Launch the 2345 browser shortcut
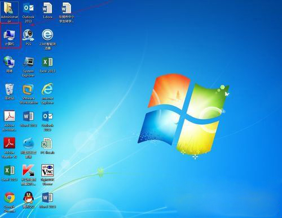Image resolution: width=282 pixels, height=218 pixels. 47,35
